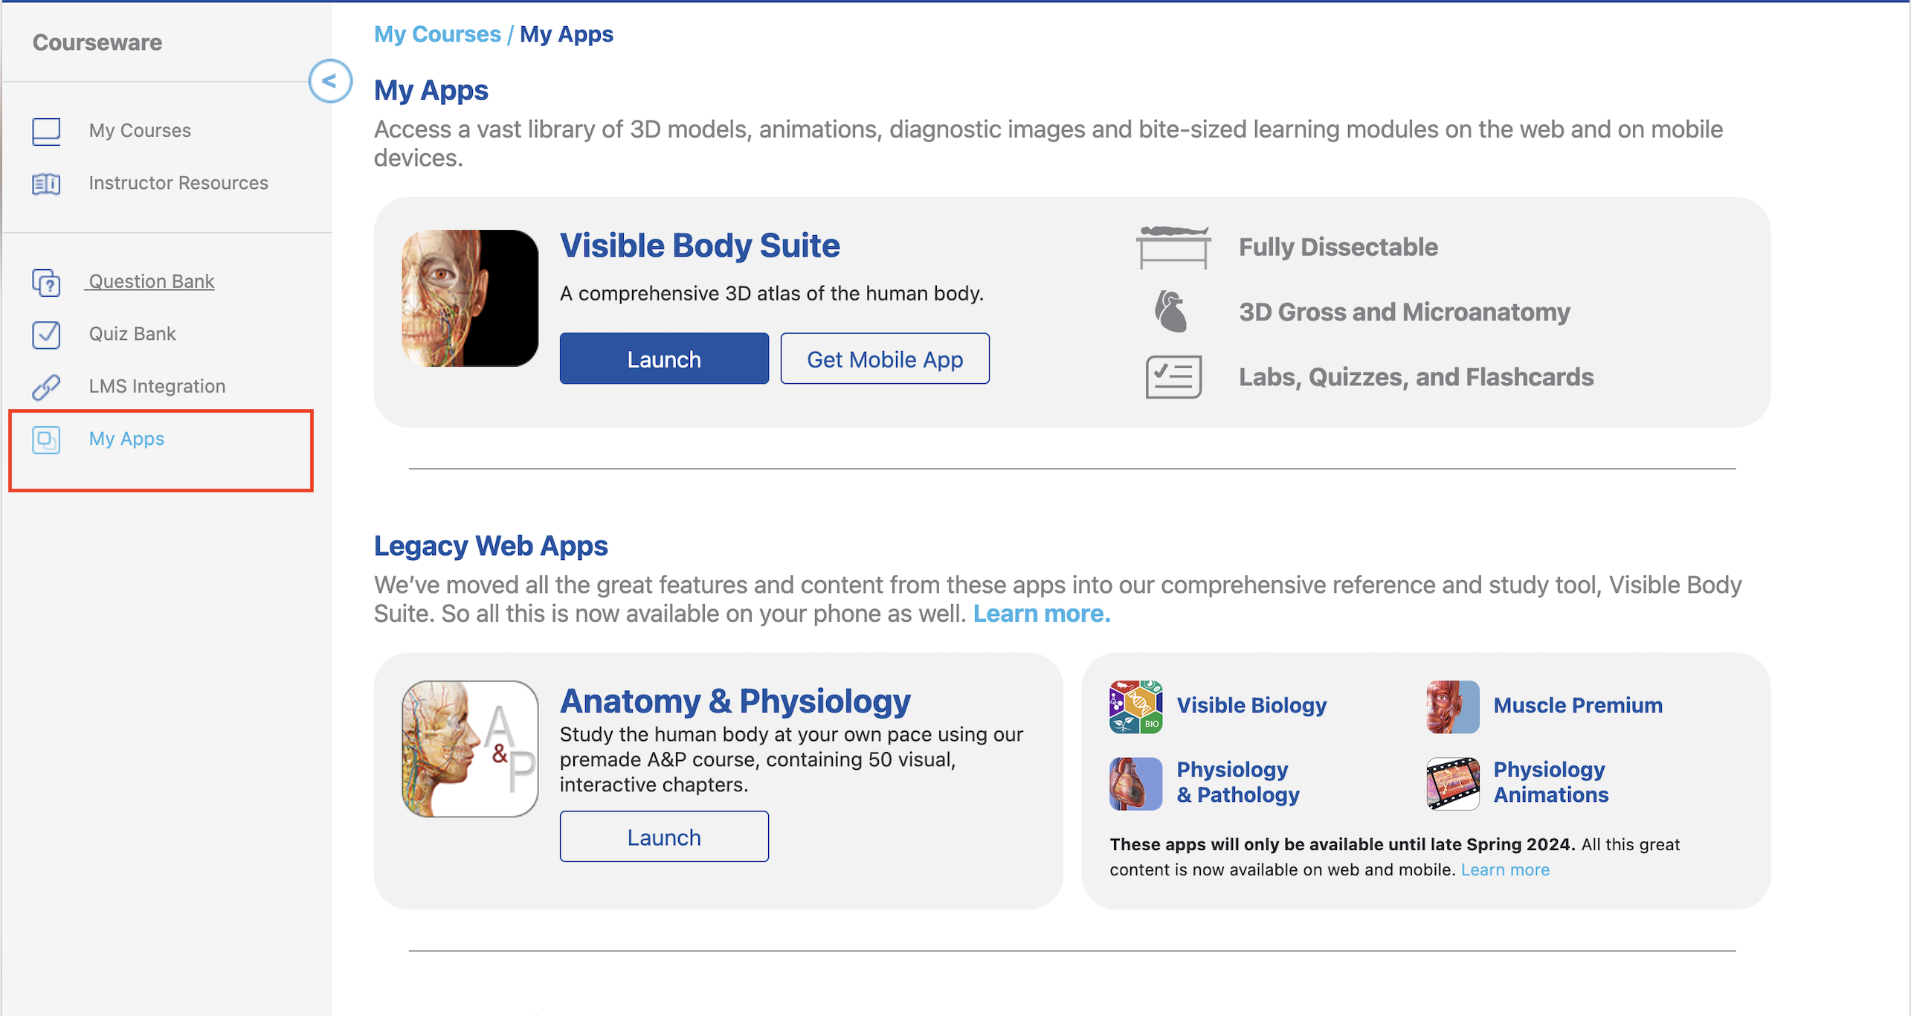Click the My Apps icon in the sidebar
This screenshot has height=1016, width=1911.
coord(46,440)
